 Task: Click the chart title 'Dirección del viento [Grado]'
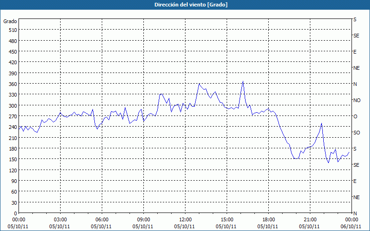click(191, 5)
